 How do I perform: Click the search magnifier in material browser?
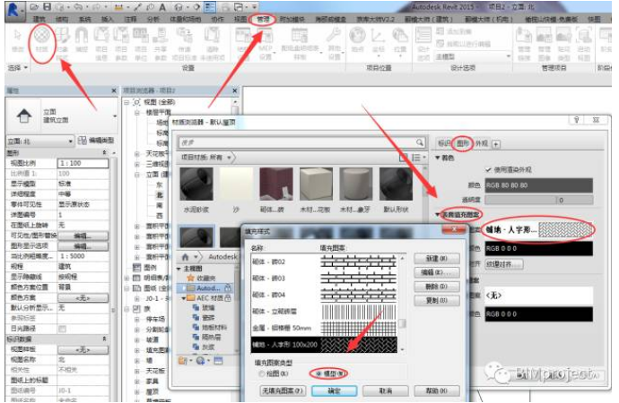[420, 141]
